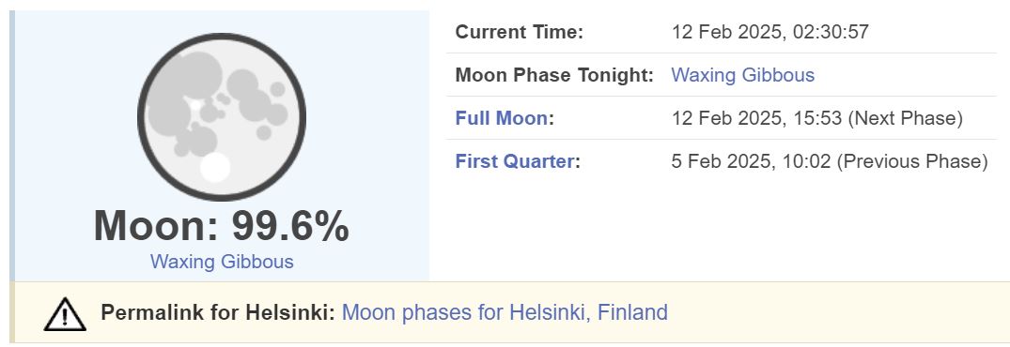Click the bright crater spot on the moon
This screenshot has height=347, width=1010.
[x=215, y=167]
